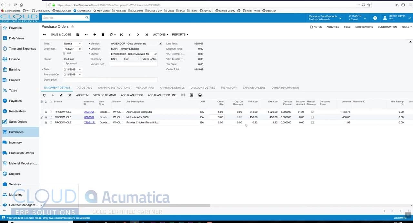Reload the browser page
Screen dimensions: 413x223
(15, 5)
